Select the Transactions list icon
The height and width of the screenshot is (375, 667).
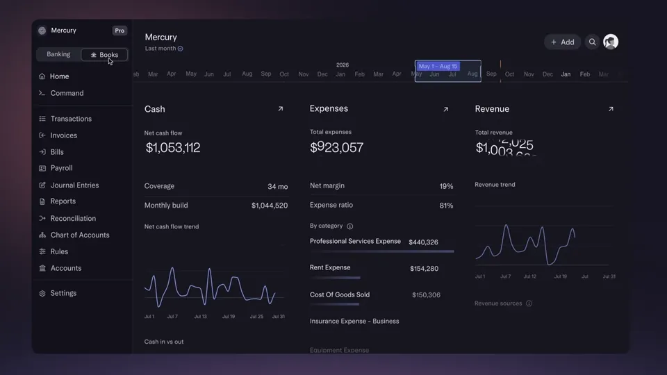click(x=42, y=119)
